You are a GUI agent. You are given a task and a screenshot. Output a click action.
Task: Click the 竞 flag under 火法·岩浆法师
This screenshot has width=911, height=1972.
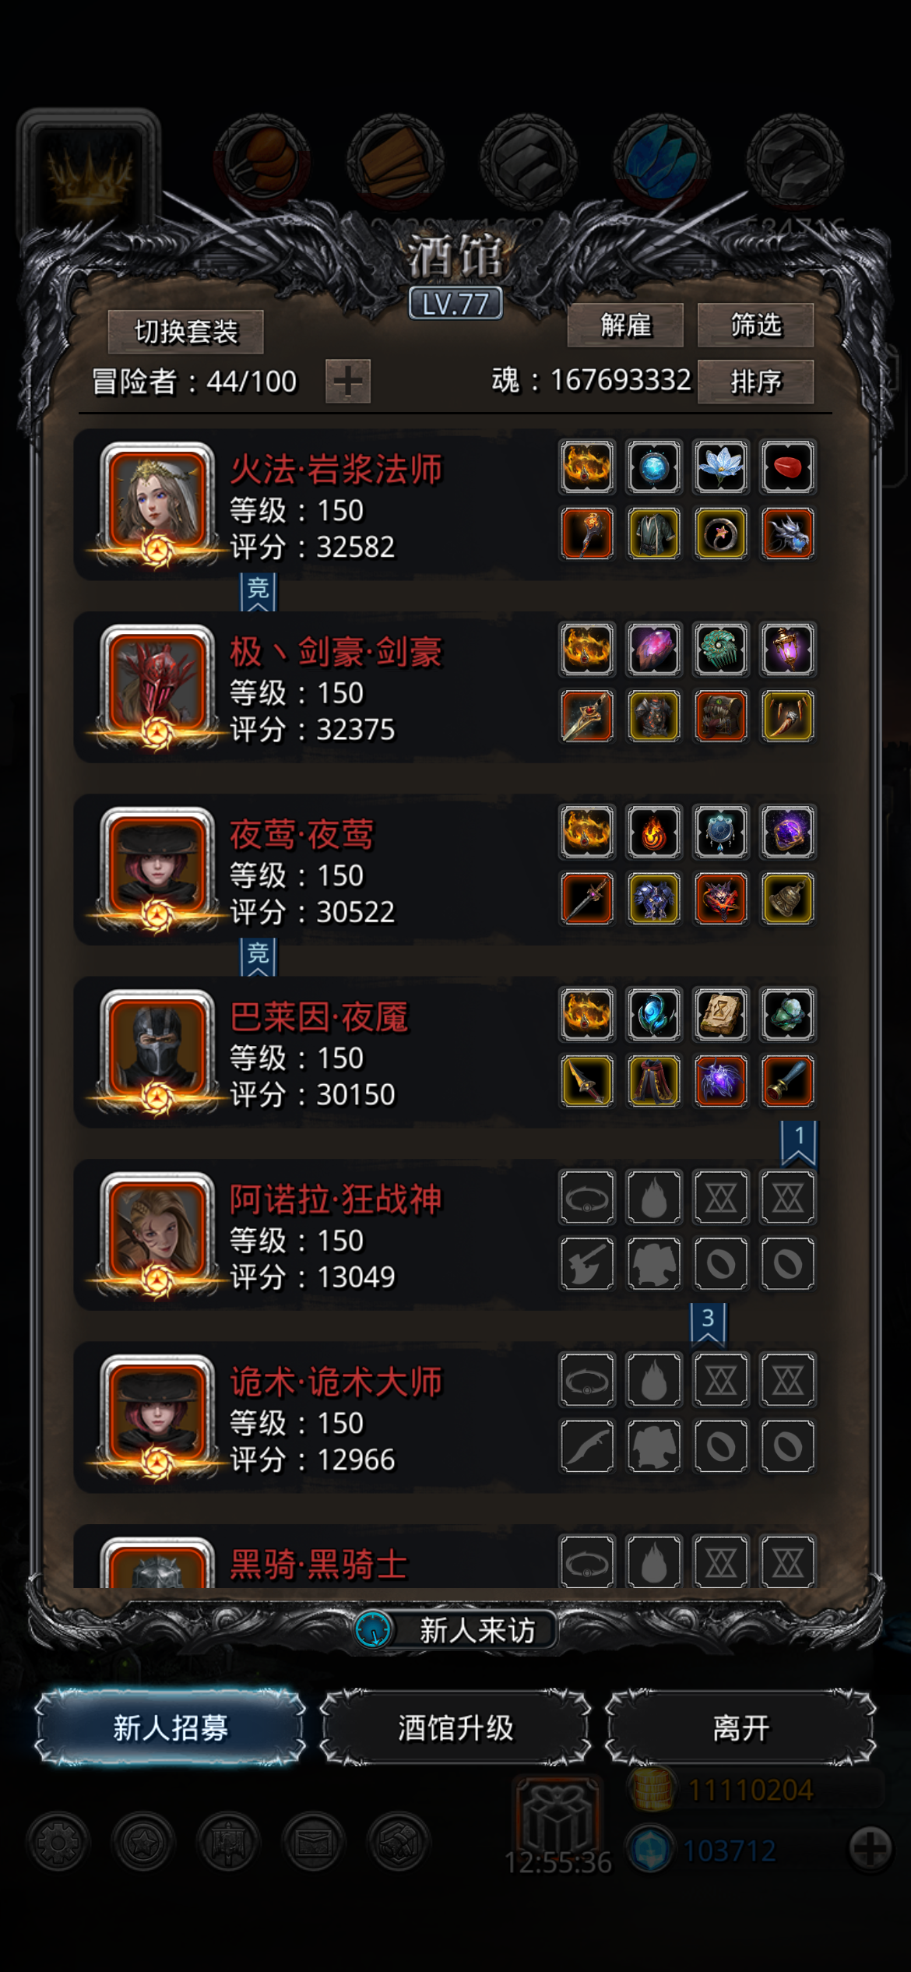click(259, 591)
